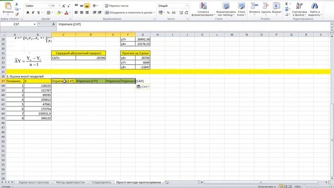Viewport: 334px width, 188px height.
Task: Open Cell Styles (Стили ячеек)
Action: (241, 9)
